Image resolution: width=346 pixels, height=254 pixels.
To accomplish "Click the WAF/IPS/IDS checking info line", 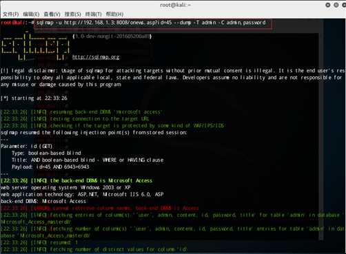I will [x=112, y=126].
